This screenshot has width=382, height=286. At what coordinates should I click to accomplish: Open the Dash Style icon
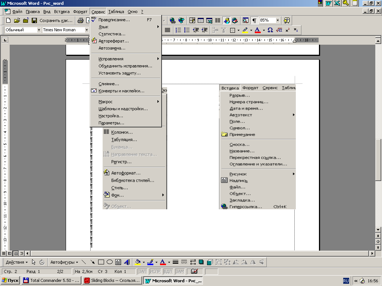click(x=184, y=262)
